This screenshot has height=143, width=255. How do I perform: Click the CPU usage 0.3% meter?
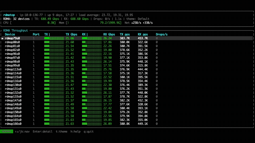29,23
